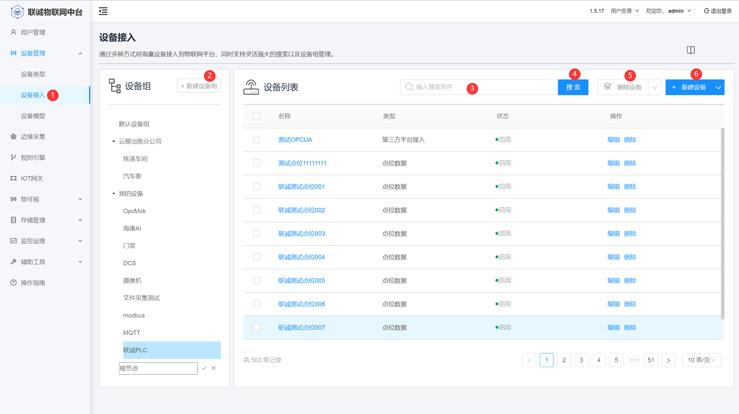Click the 监控运维 chart icon
This screenshot has height=414, width=739.
13,241
